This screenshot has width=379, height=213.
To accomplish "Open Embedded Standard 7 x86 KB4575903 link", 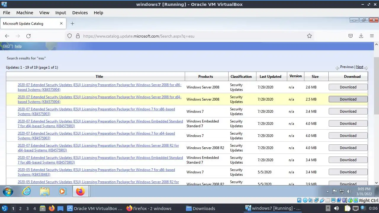I will coord(100,160).
